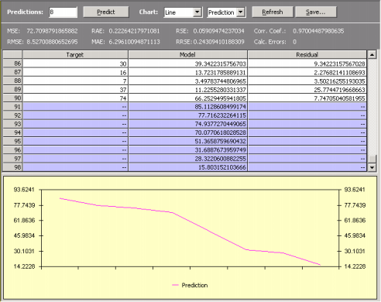Click Model cell 66.2529495941805

click(187, 98)
